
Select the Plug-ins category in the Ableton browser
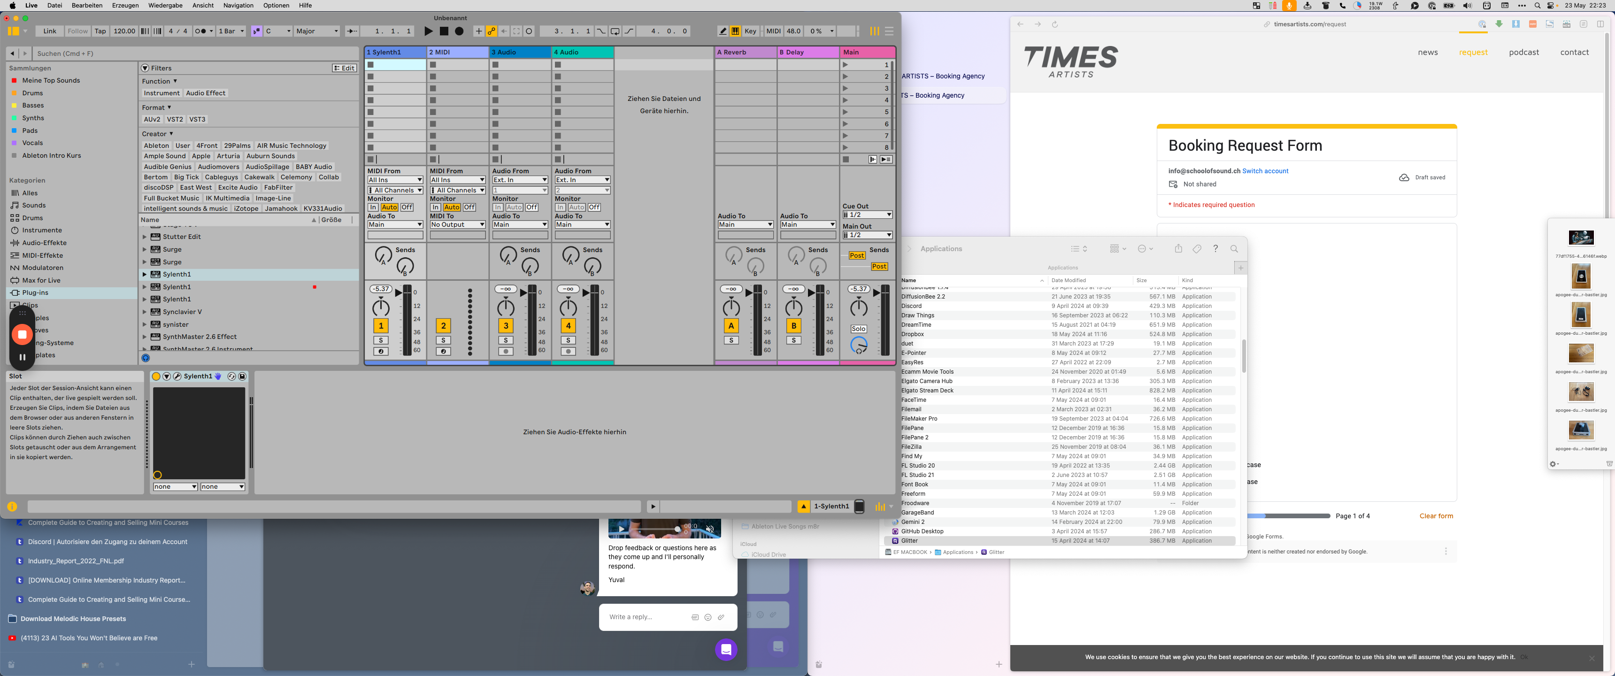pyautogui.click(x=35, y=293)
